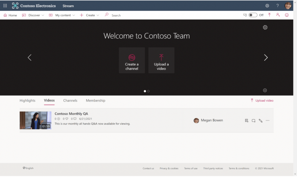Click the video date 6/21/2021

tap(86, 119)
